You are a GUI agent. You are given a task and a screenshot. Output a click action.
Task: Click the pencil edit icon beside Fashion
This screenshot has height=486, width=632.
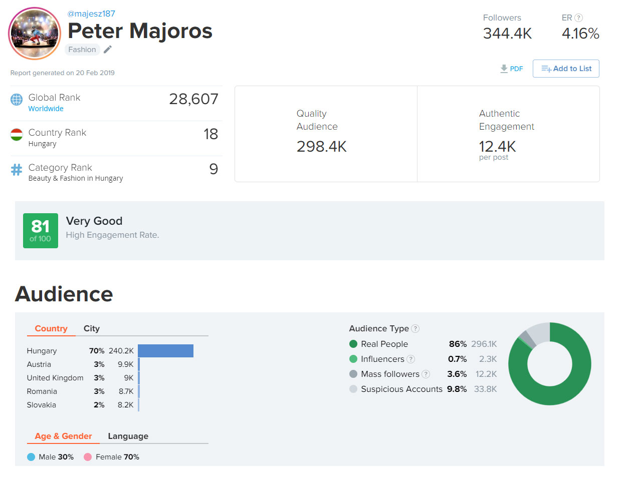coord(108,49)
